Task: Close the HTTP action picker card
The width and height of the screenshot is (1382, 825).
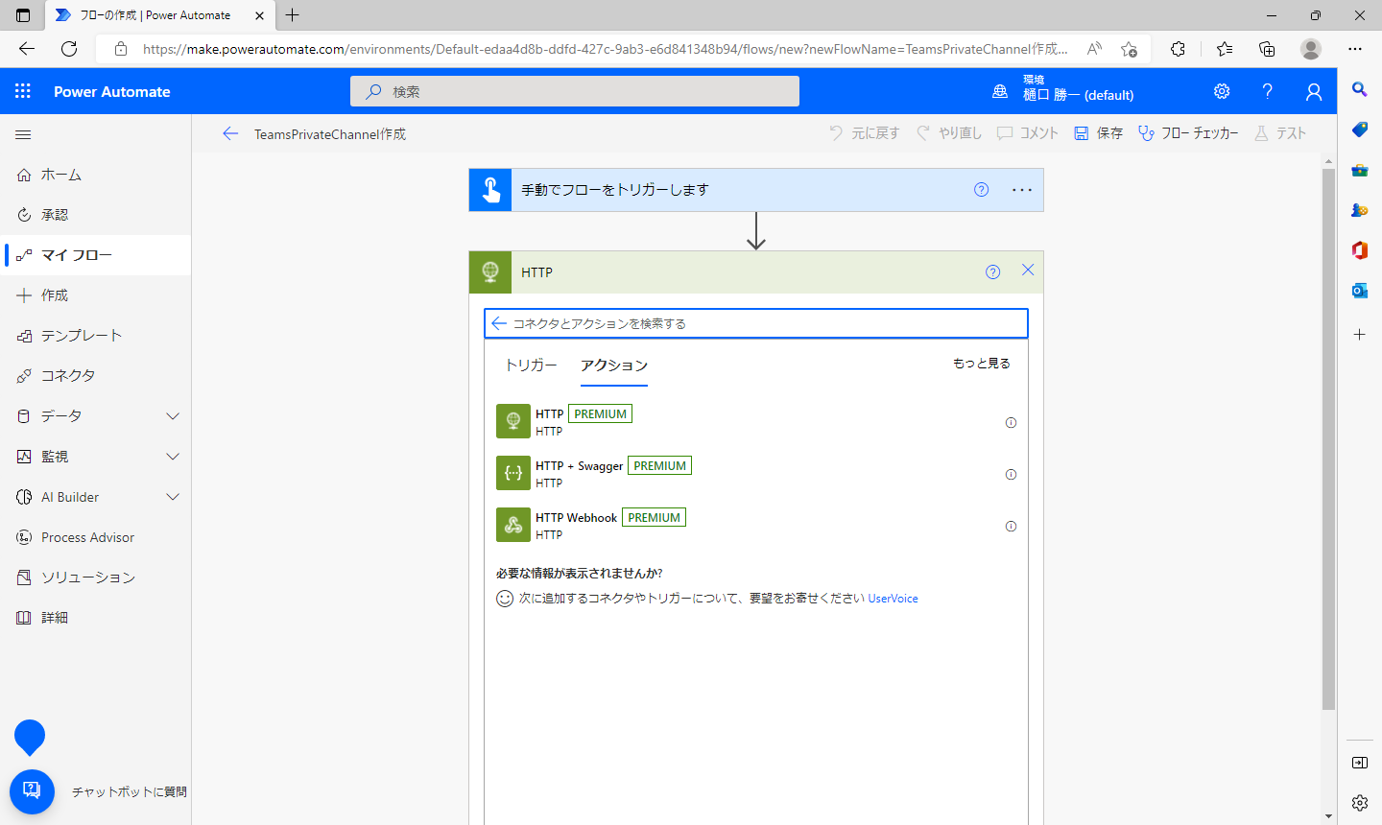Action: 1028,271
